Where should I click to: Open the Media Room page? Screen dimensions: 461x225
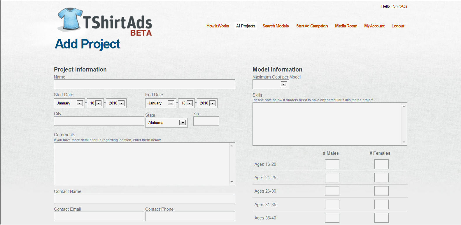[x=346, y=26]
